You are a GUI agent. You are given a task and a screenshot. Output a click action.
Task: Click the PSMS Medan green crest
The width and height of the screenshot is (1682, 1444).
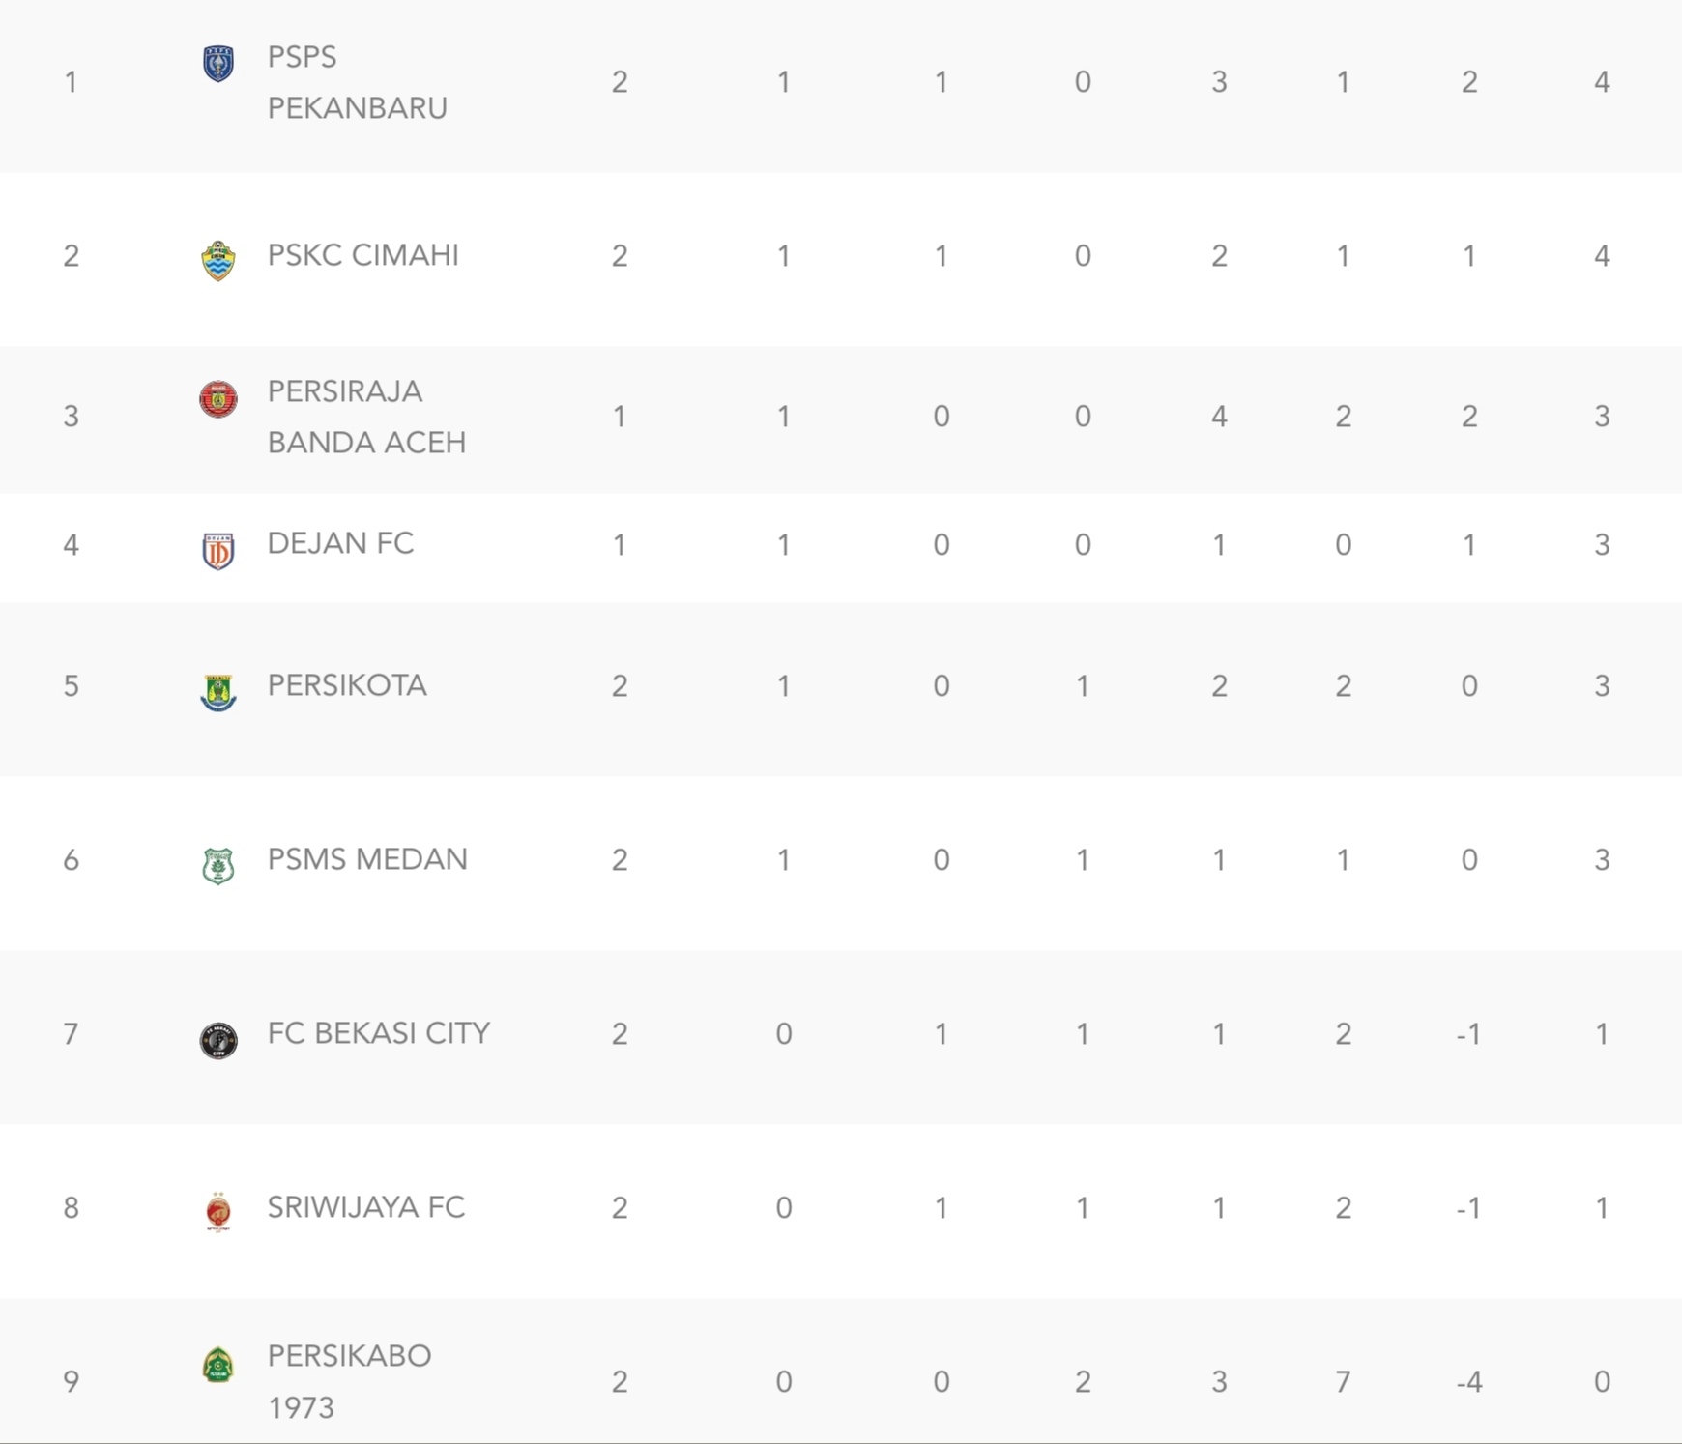pyautogui.click(x=218, y=865)
